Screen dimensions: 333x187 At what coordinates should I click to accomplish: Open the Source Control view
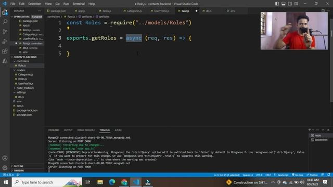pos(5,32)
